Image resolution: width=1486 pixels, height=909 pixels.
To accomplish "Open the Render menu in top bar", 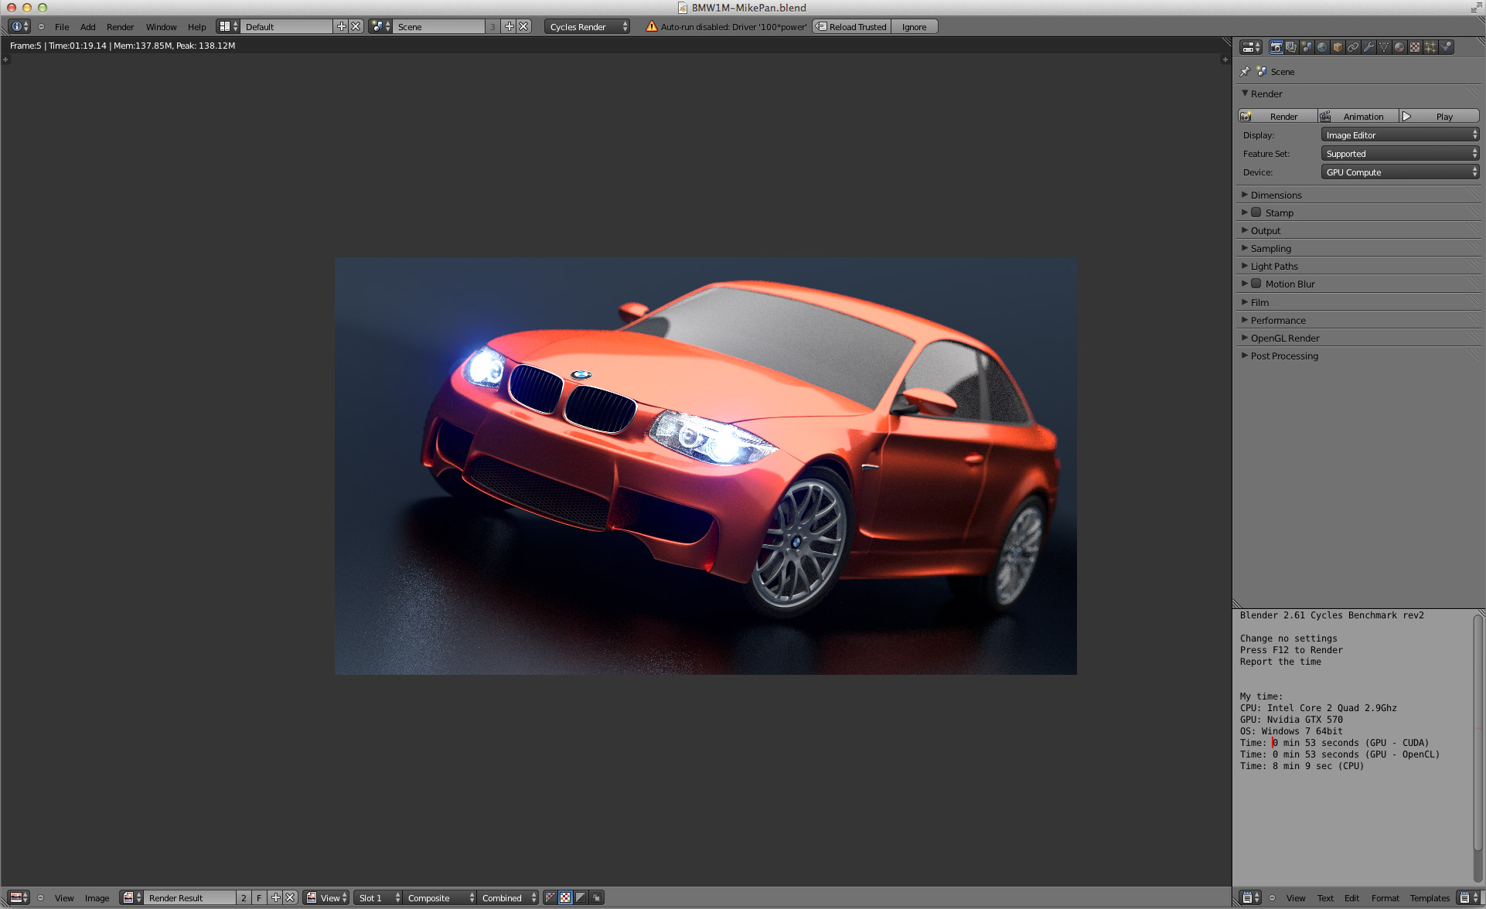I will coord(121,26).
